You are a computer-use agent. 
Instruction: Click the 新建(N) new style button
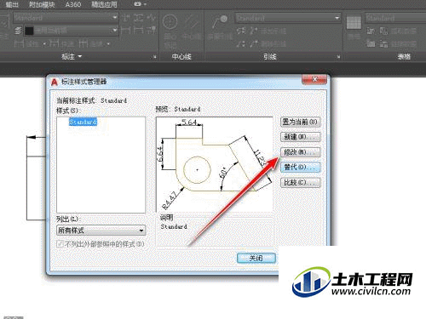(x=300, y=137)
